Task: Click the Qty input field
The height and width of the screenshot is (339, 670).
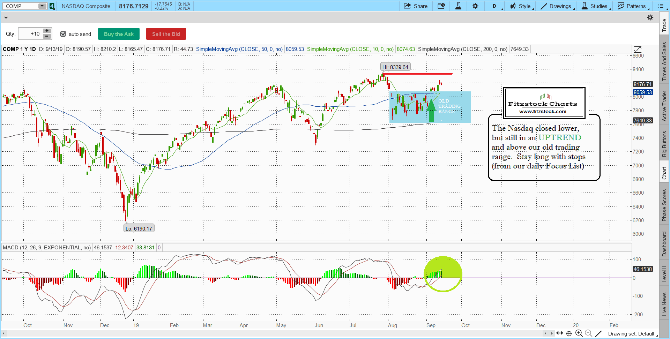Action: click(30, 34)
